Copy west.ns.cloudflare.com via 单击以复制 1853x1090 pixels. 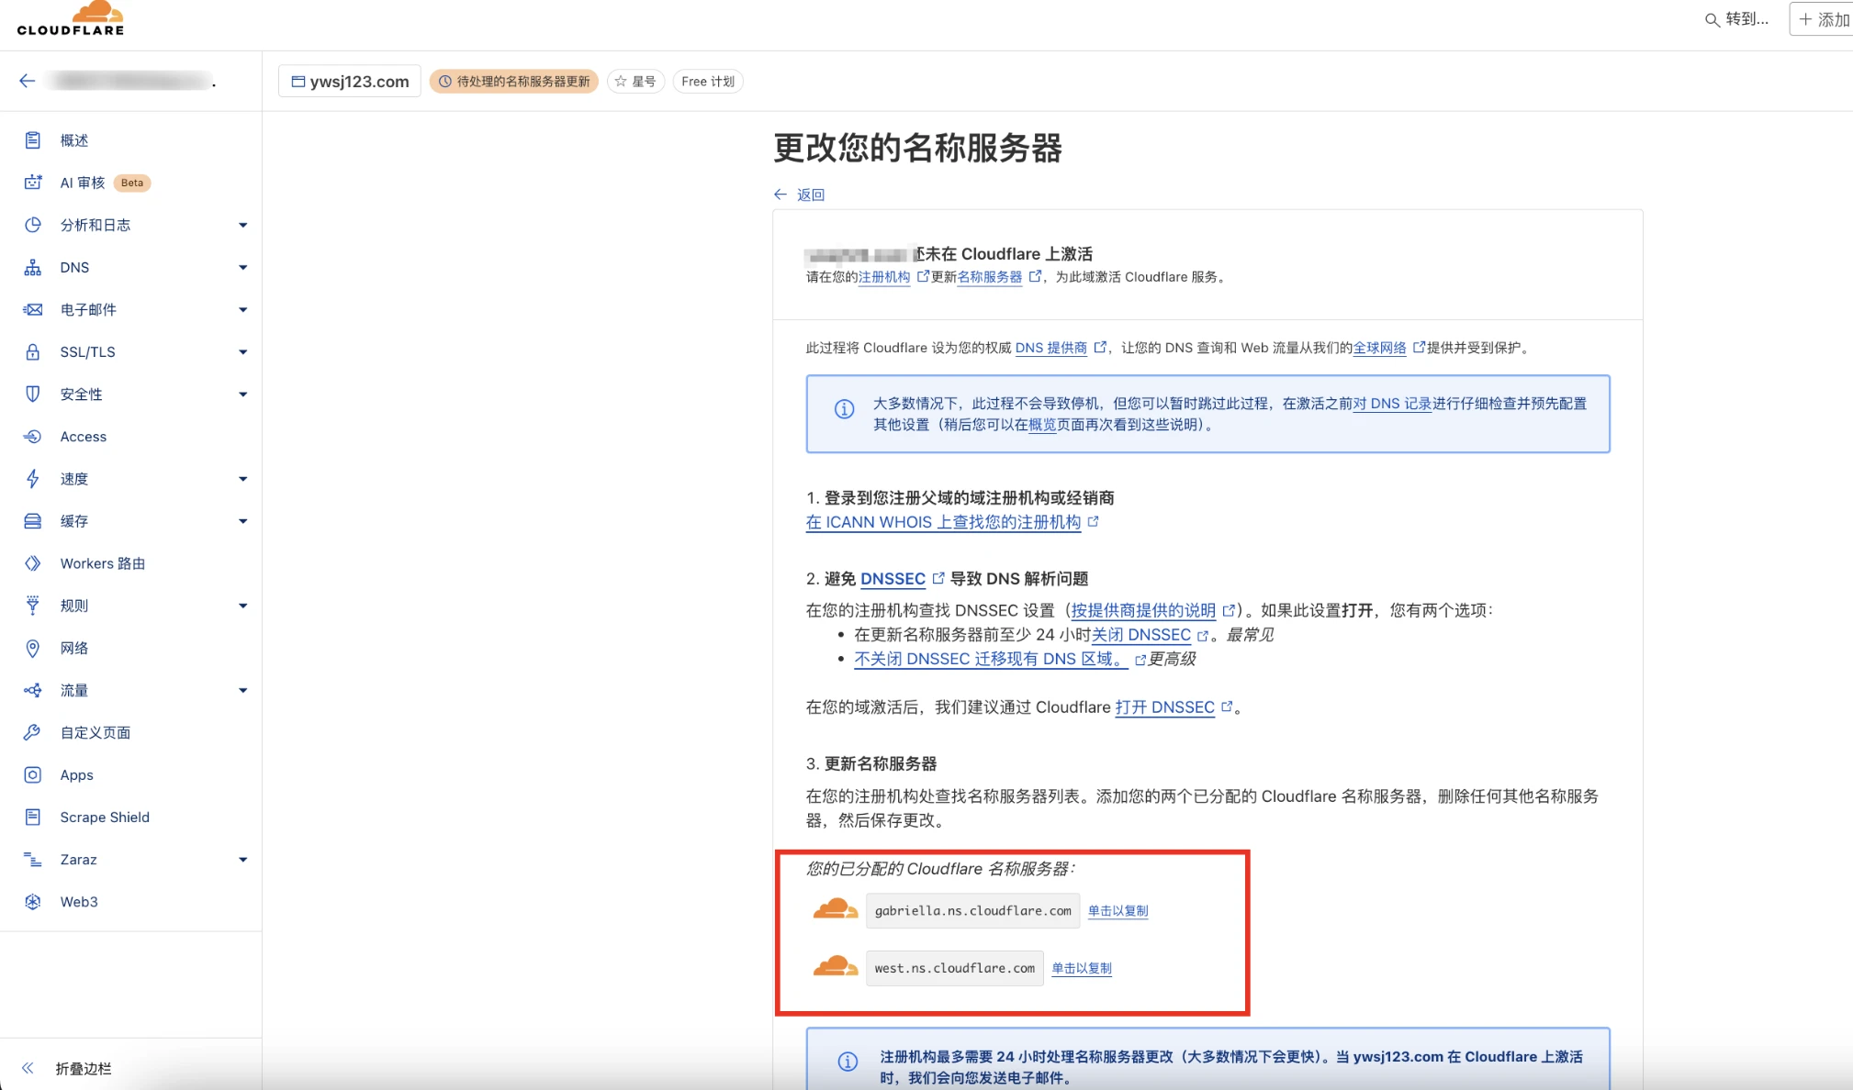[1082, 968]
